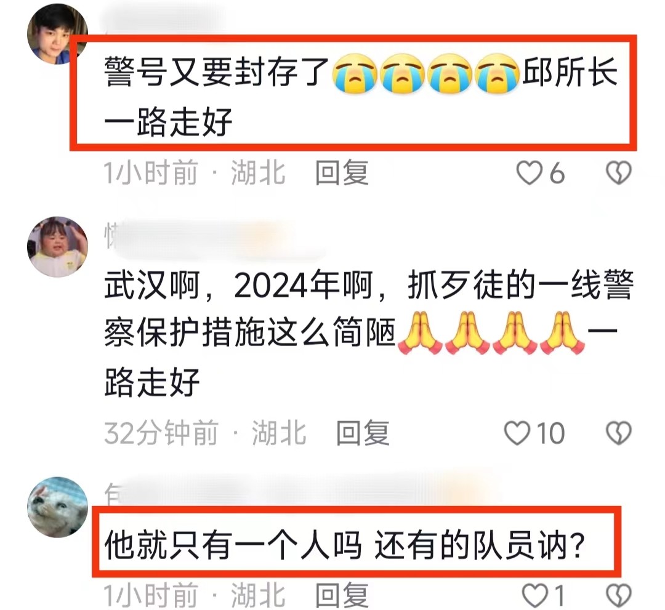The image size is (665, 610).
Task: Like the third comment with 1 like
Action: pos(535,595)
